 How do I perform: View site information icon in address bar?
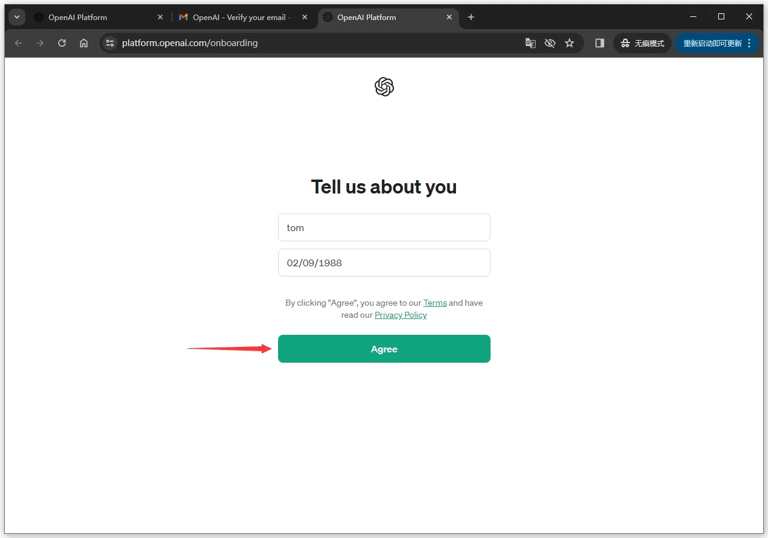109,43
